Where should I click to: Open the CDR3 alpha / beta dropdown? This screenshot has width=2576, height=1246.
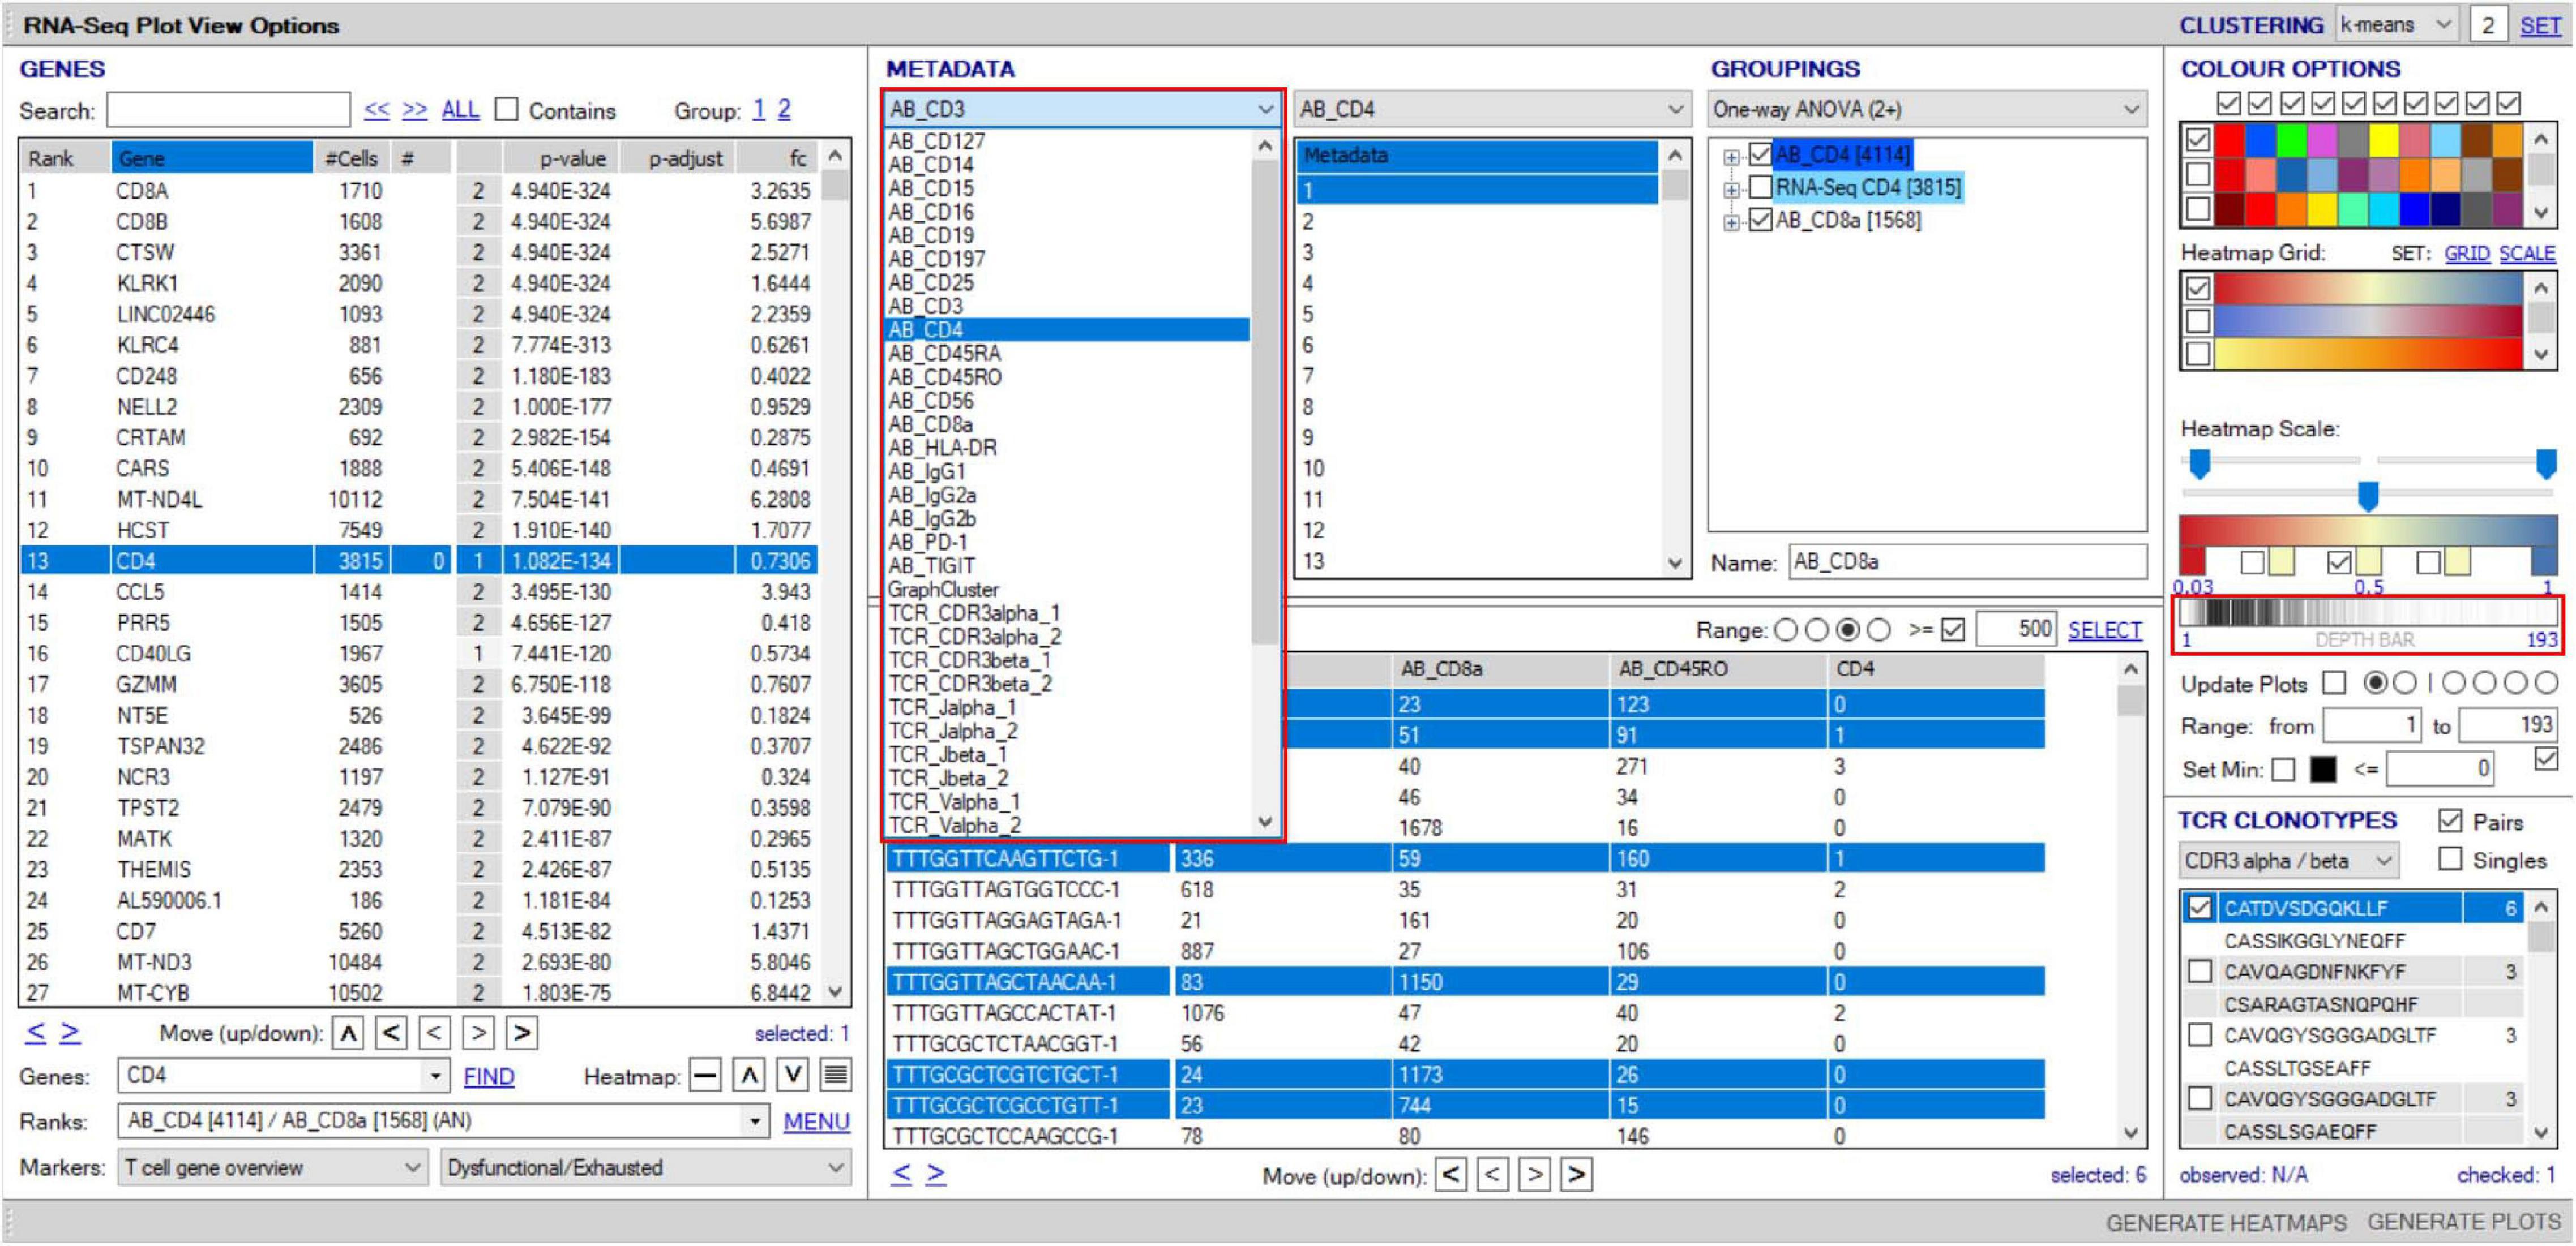pyautogui.click(x=2289, y=860)
